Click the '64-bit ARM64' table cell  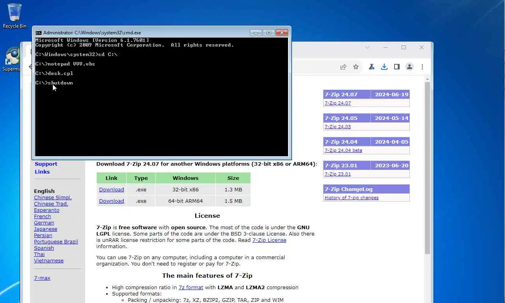pos(185,201)
